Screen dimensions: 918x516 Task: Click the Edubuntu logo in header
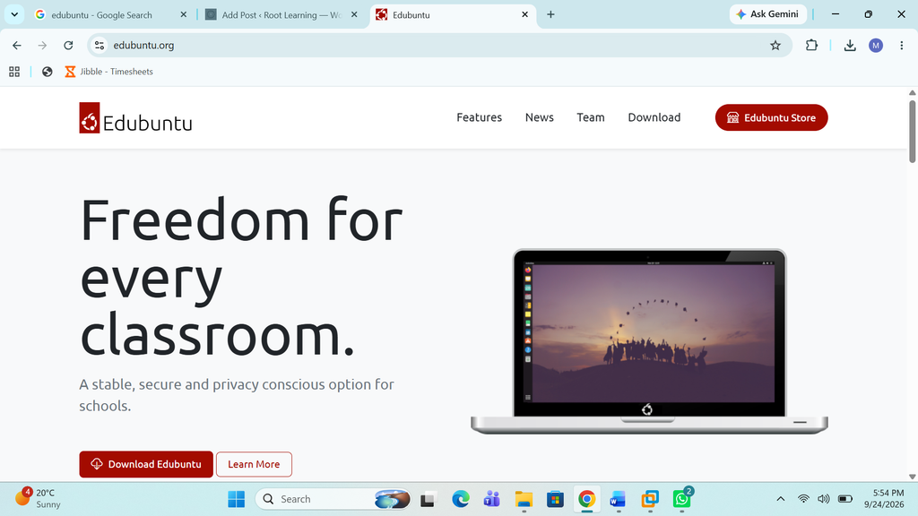point(136,117)
